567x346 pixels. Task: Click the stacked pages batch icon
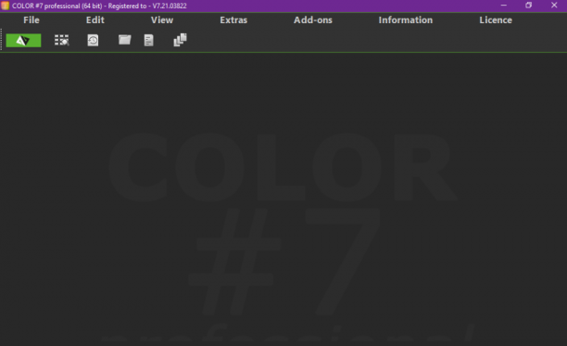(x=180, y=40)
